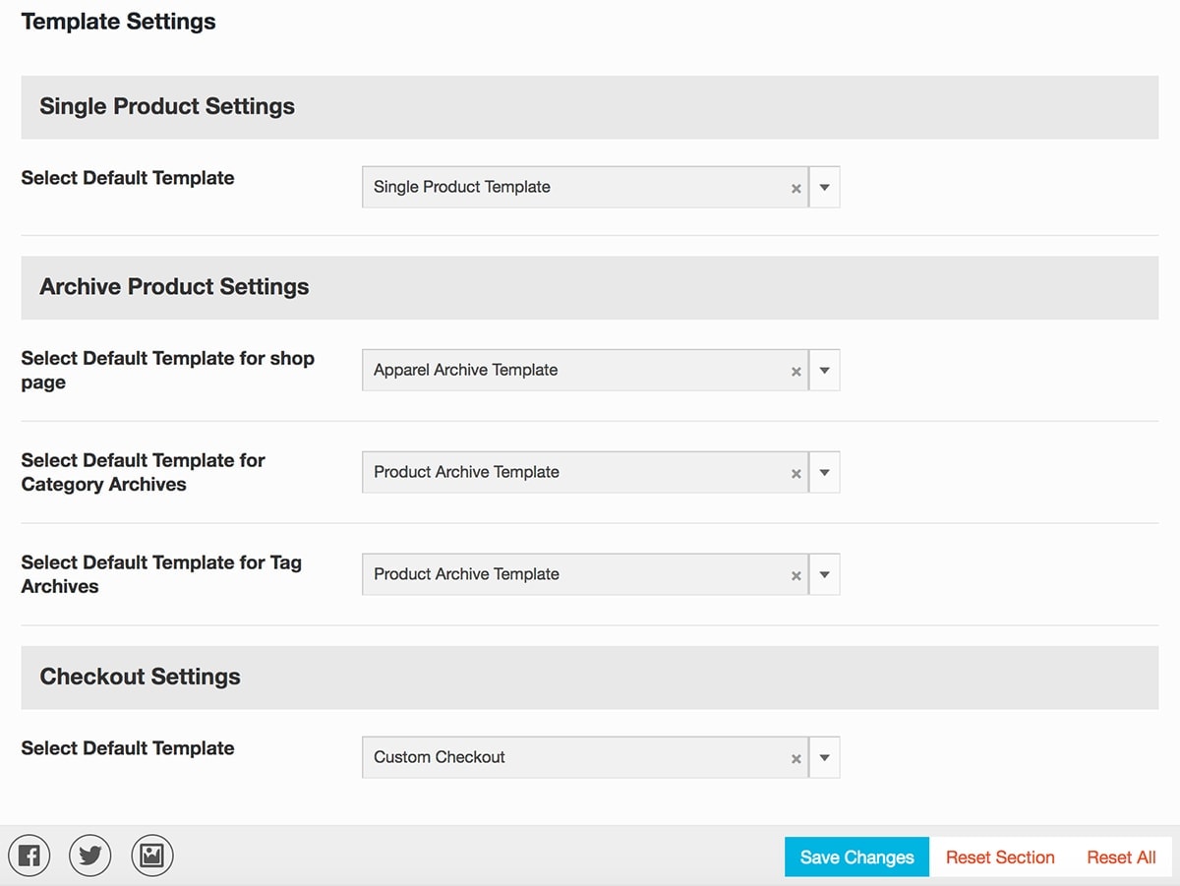Image resolution: width=1180 pixels, height=886 pixels.
Task: Click the Save Changes button
Action: (x=856, y=856)
